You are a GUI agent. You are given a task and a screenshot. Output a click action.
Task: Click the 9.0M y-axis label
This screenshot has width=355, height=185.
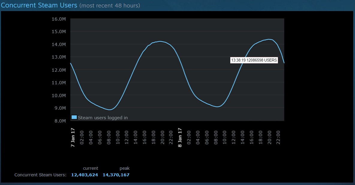coord(60,108)
